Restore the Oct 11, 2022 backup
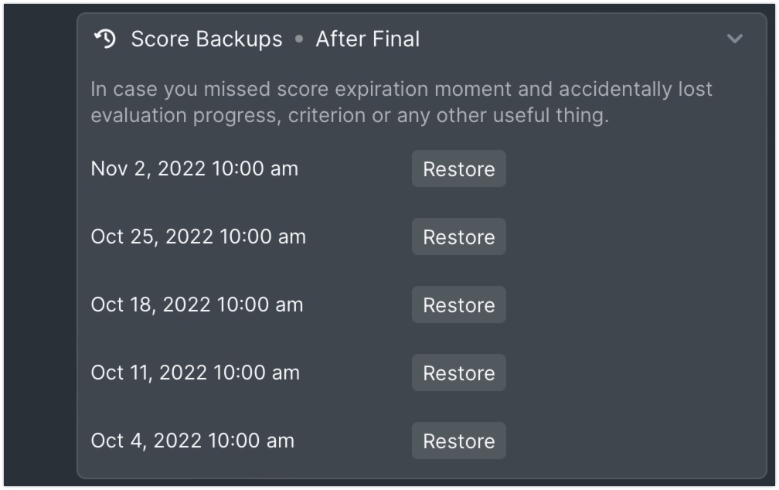779x490 pixels. pos(458,373)
